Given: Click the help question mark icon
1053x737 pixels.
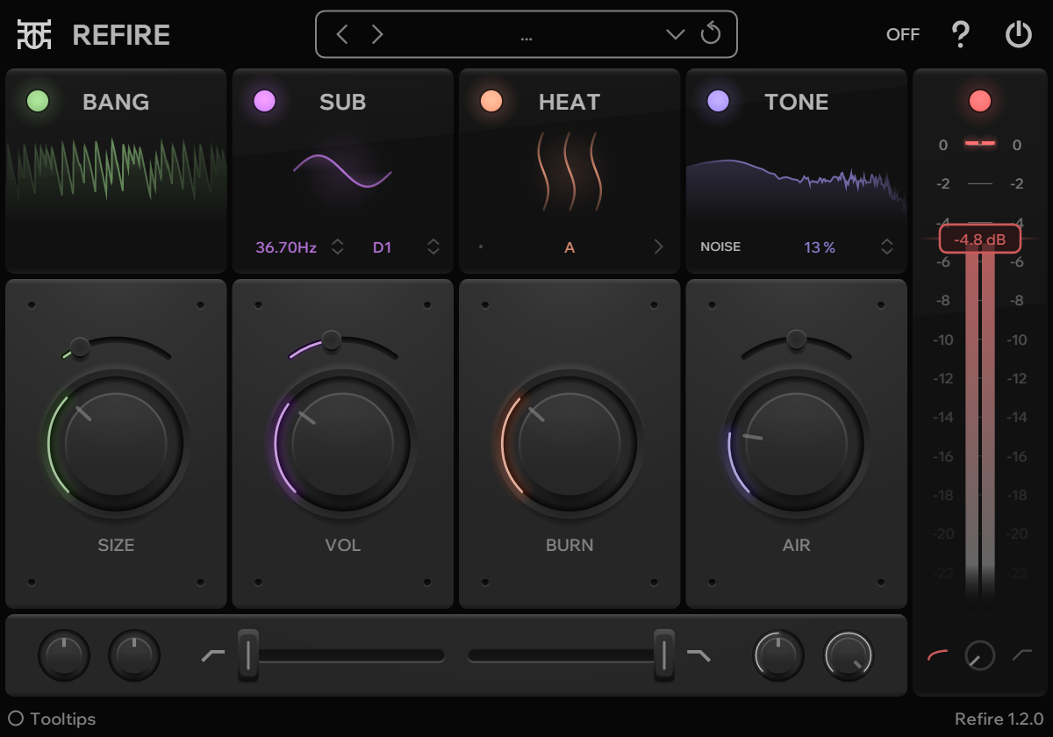Looking at the screenshot, I should click(x=961, y=35).
